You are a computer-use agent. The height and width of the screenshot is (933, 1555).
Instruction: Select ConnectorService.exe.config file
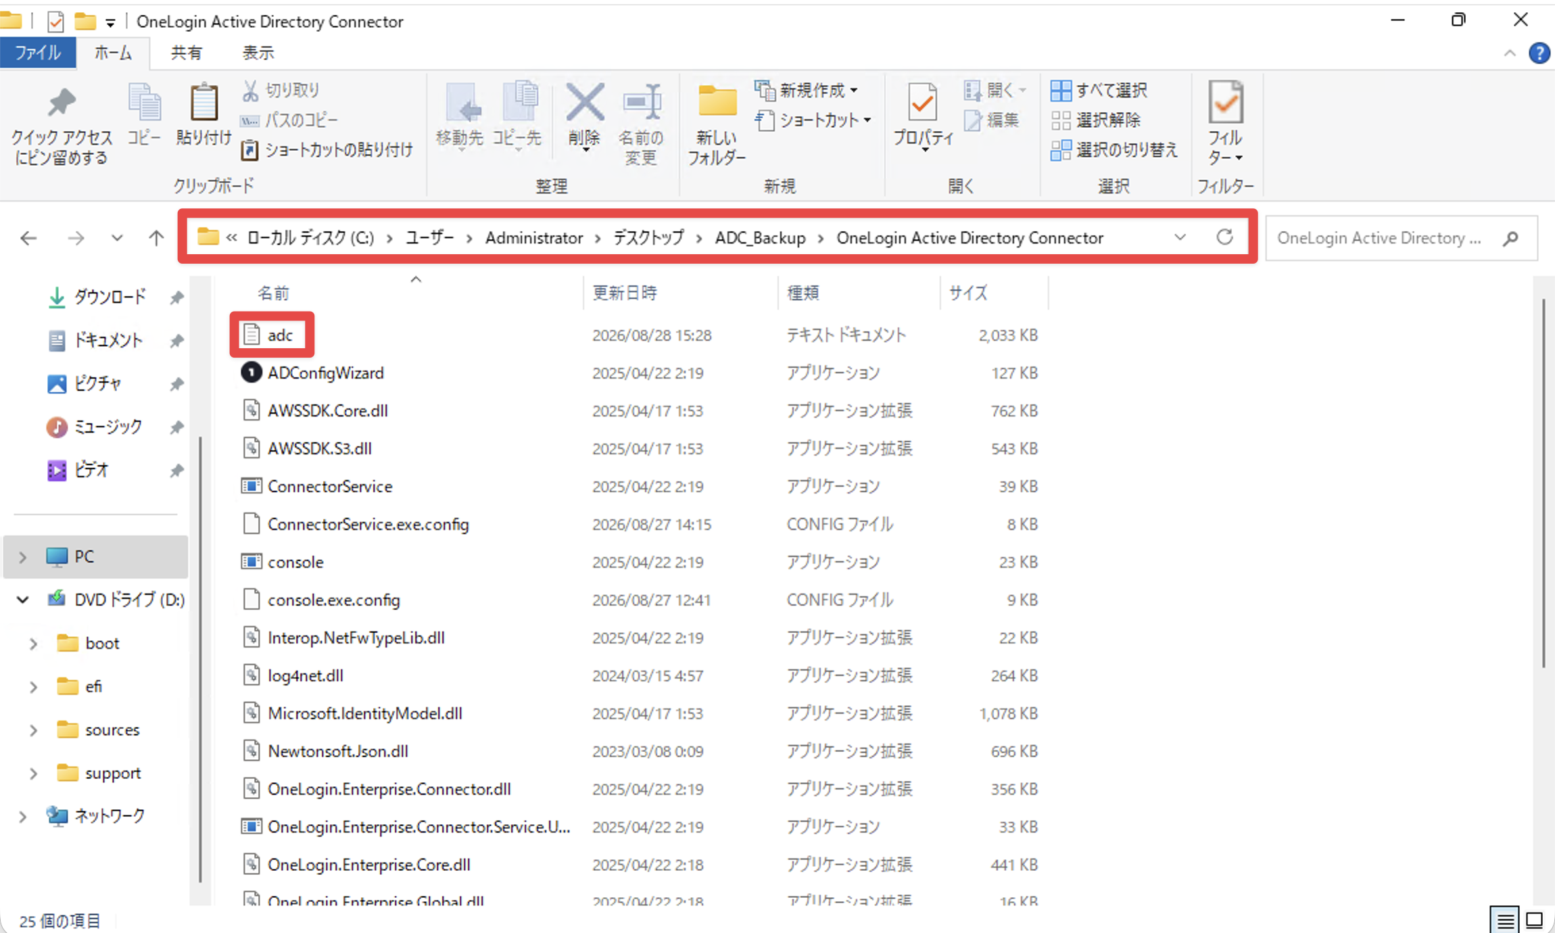(368, 525)
